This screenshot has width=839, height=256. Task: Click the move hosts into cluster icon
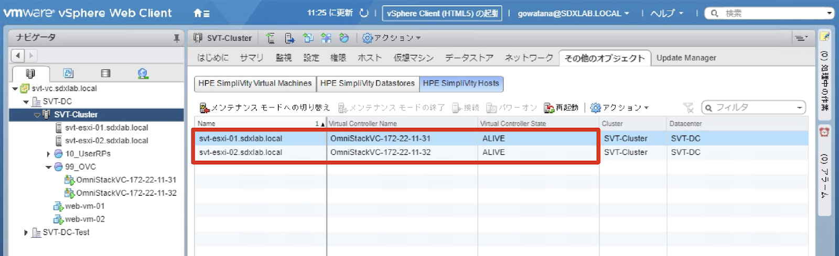289,38
